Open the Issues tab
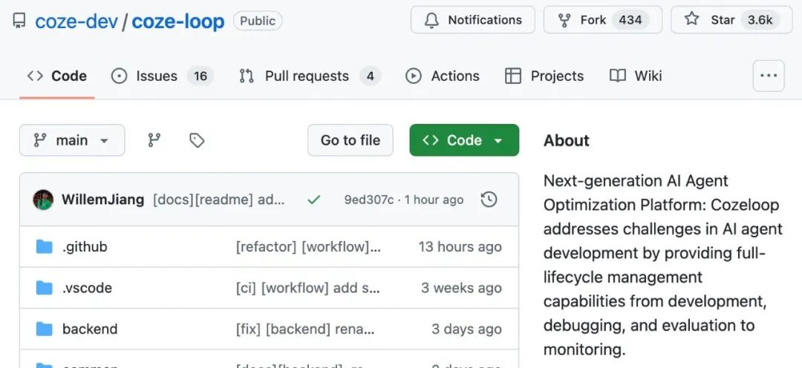The width and height of the screenshot is (802, 368). [x=162, y=76]
